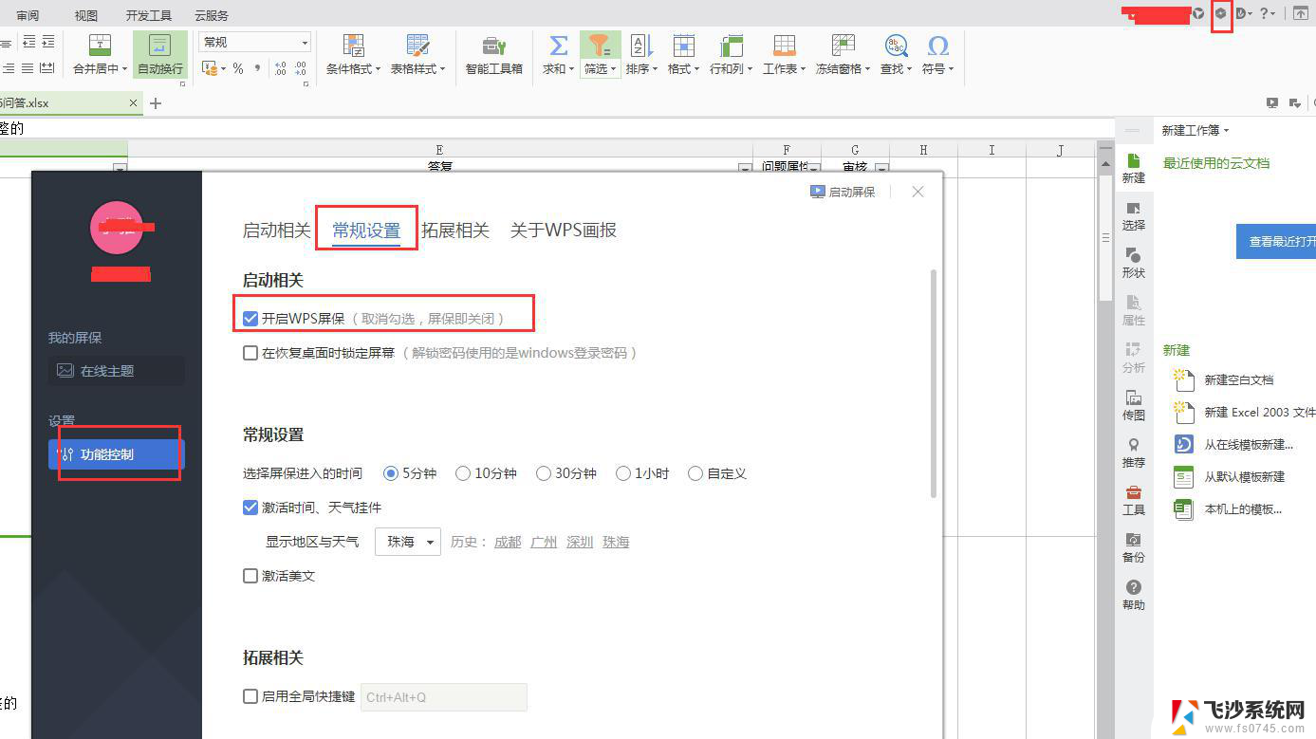Click the Find (查找) magnifier icon

[x=896, y=46]
